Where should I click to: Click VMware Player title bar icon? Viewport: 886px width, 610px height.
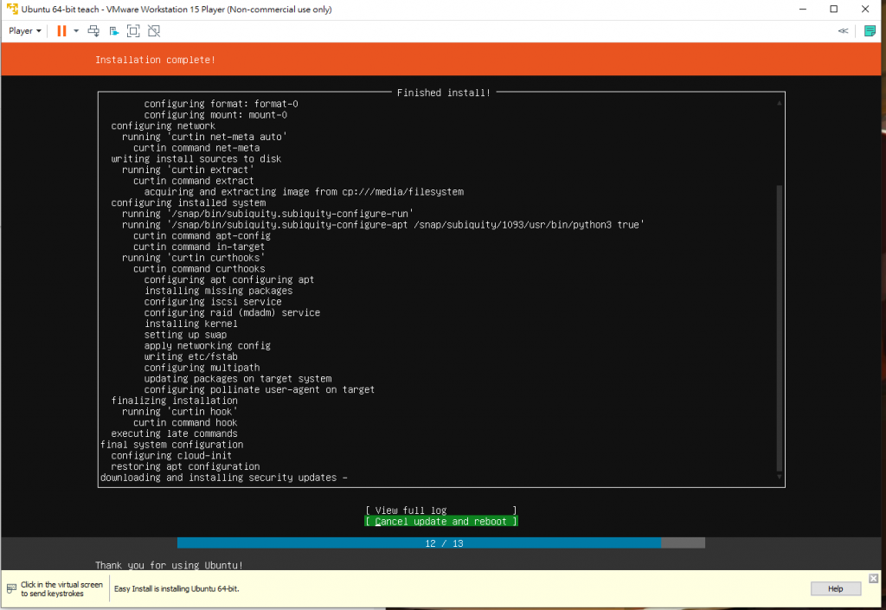tap(12, 9)
